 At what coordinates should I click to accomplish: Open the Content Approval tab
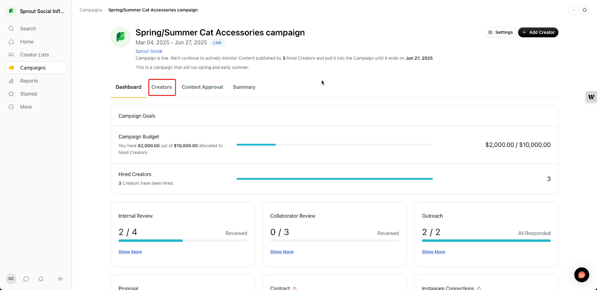pos(202,87)
